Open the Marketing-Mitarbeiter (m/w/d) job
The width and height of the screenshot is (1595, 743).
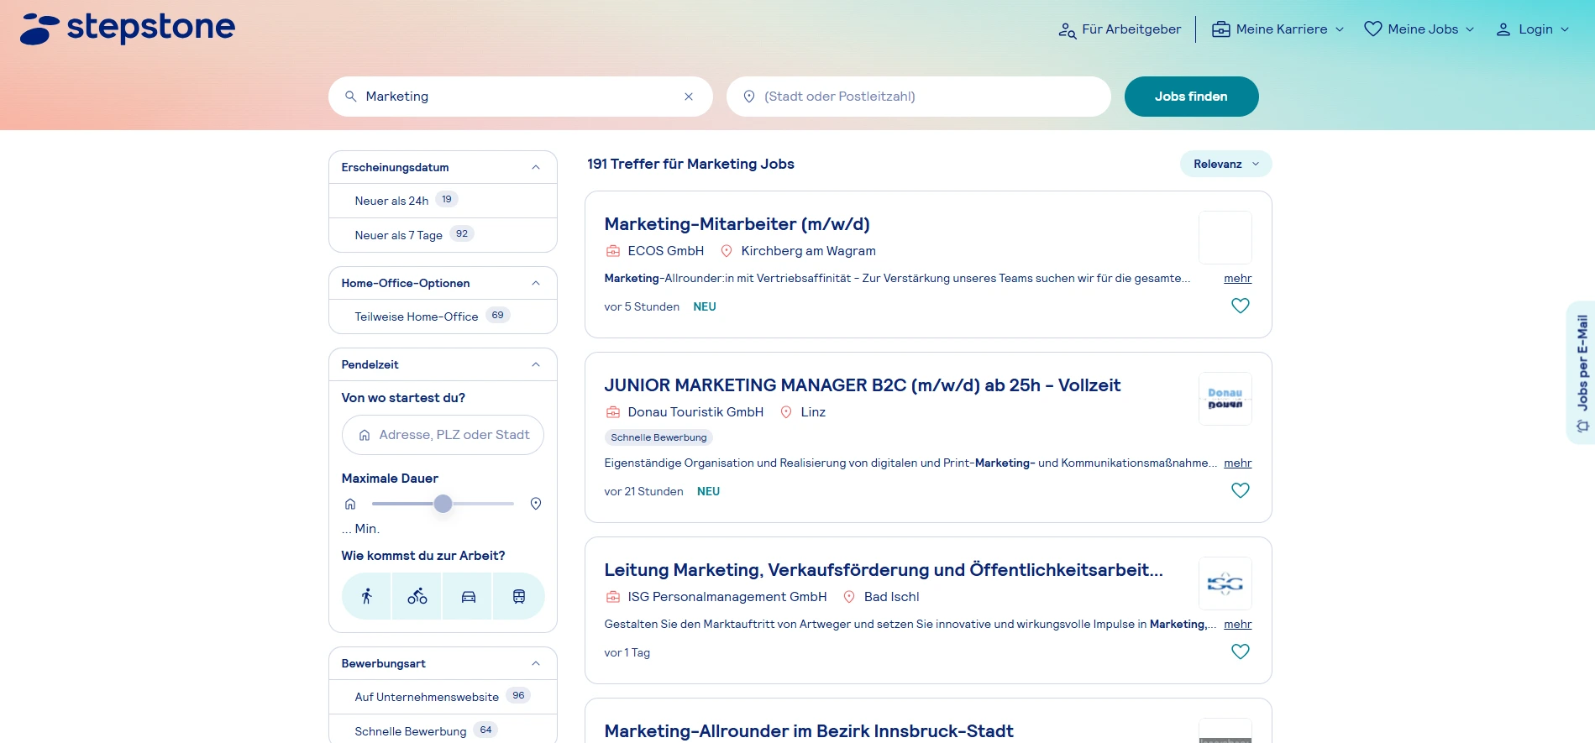(737, 224)
